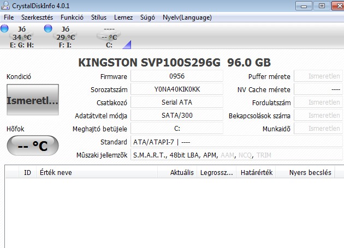Open the Funkció menu

tap(72, 17)
